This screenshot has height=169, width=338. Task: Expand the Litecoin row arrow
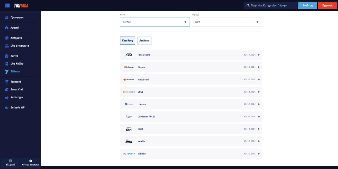tap(259, 104)
